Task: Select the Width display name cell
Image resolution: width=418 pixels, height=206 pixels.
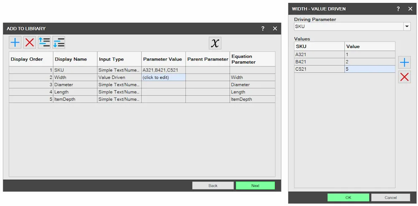Action: coord(75,77)
